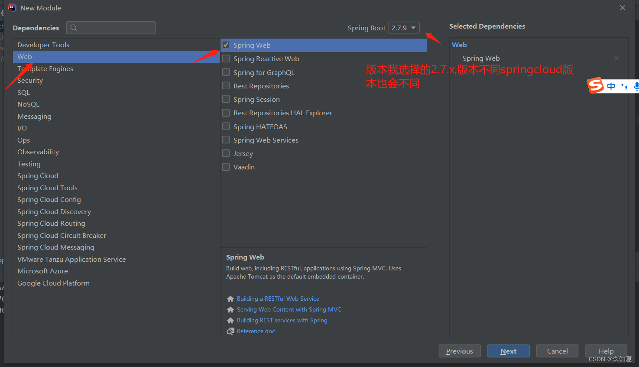Viewport: 639px width, 367px height.
Task: Close the New Module dialog
Action: pyautogui.click(x=623, y=8)
